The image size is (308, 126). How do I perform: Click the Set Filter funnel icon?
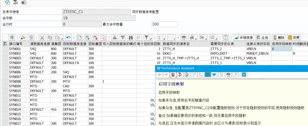click(x=146, y=38)
